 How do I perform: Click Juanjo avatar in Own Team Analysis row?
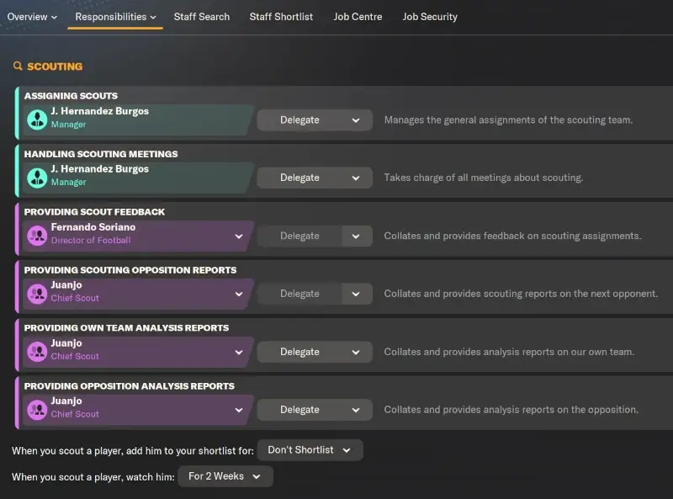tap(37, 352)
